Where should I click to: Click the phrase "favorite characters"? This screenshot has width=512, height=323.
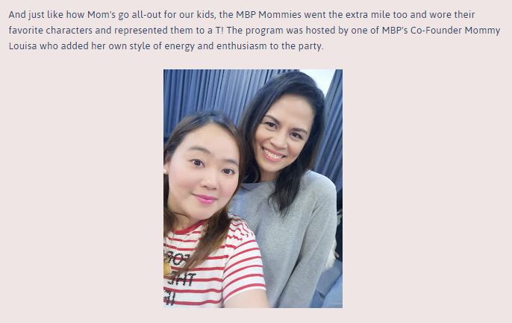coord(51,31)
